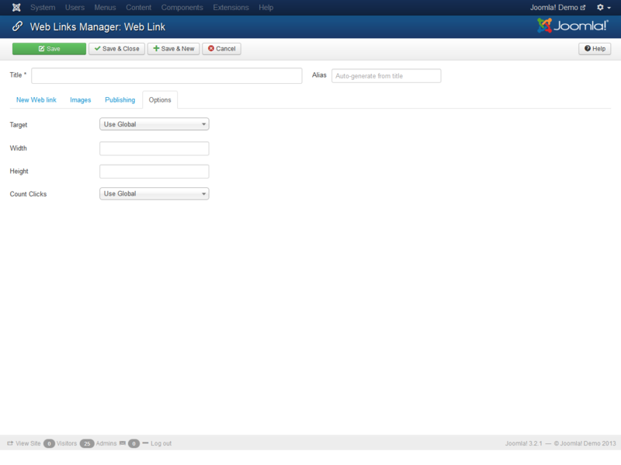Image resolution: width=621 pixels, height=465 pixels.
Task: Open the Extensions menu
Action: pos(231,8)
